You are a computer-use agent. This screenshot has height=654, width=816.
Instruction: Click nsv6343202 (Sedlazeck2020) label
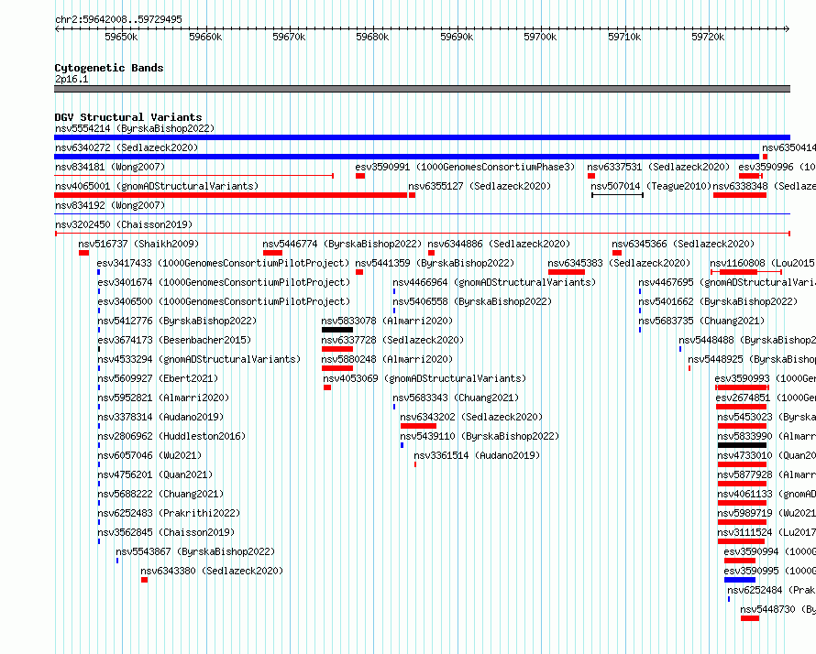pyautogui.click(x=471, y=417)
